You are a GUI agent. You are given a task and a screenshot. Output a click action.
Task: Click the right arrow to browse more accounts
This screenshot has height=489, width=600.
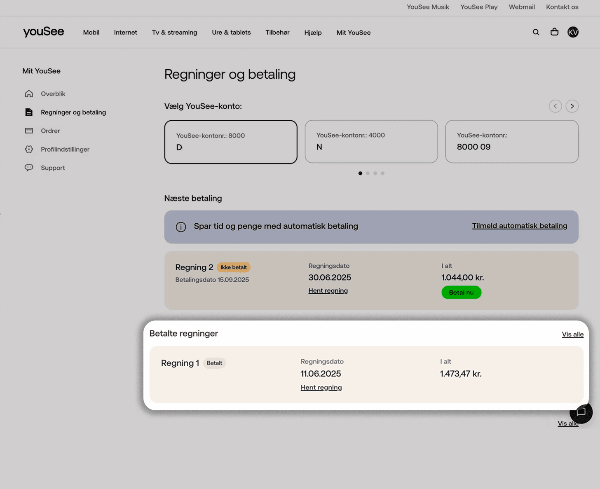(x=572, y=106)
